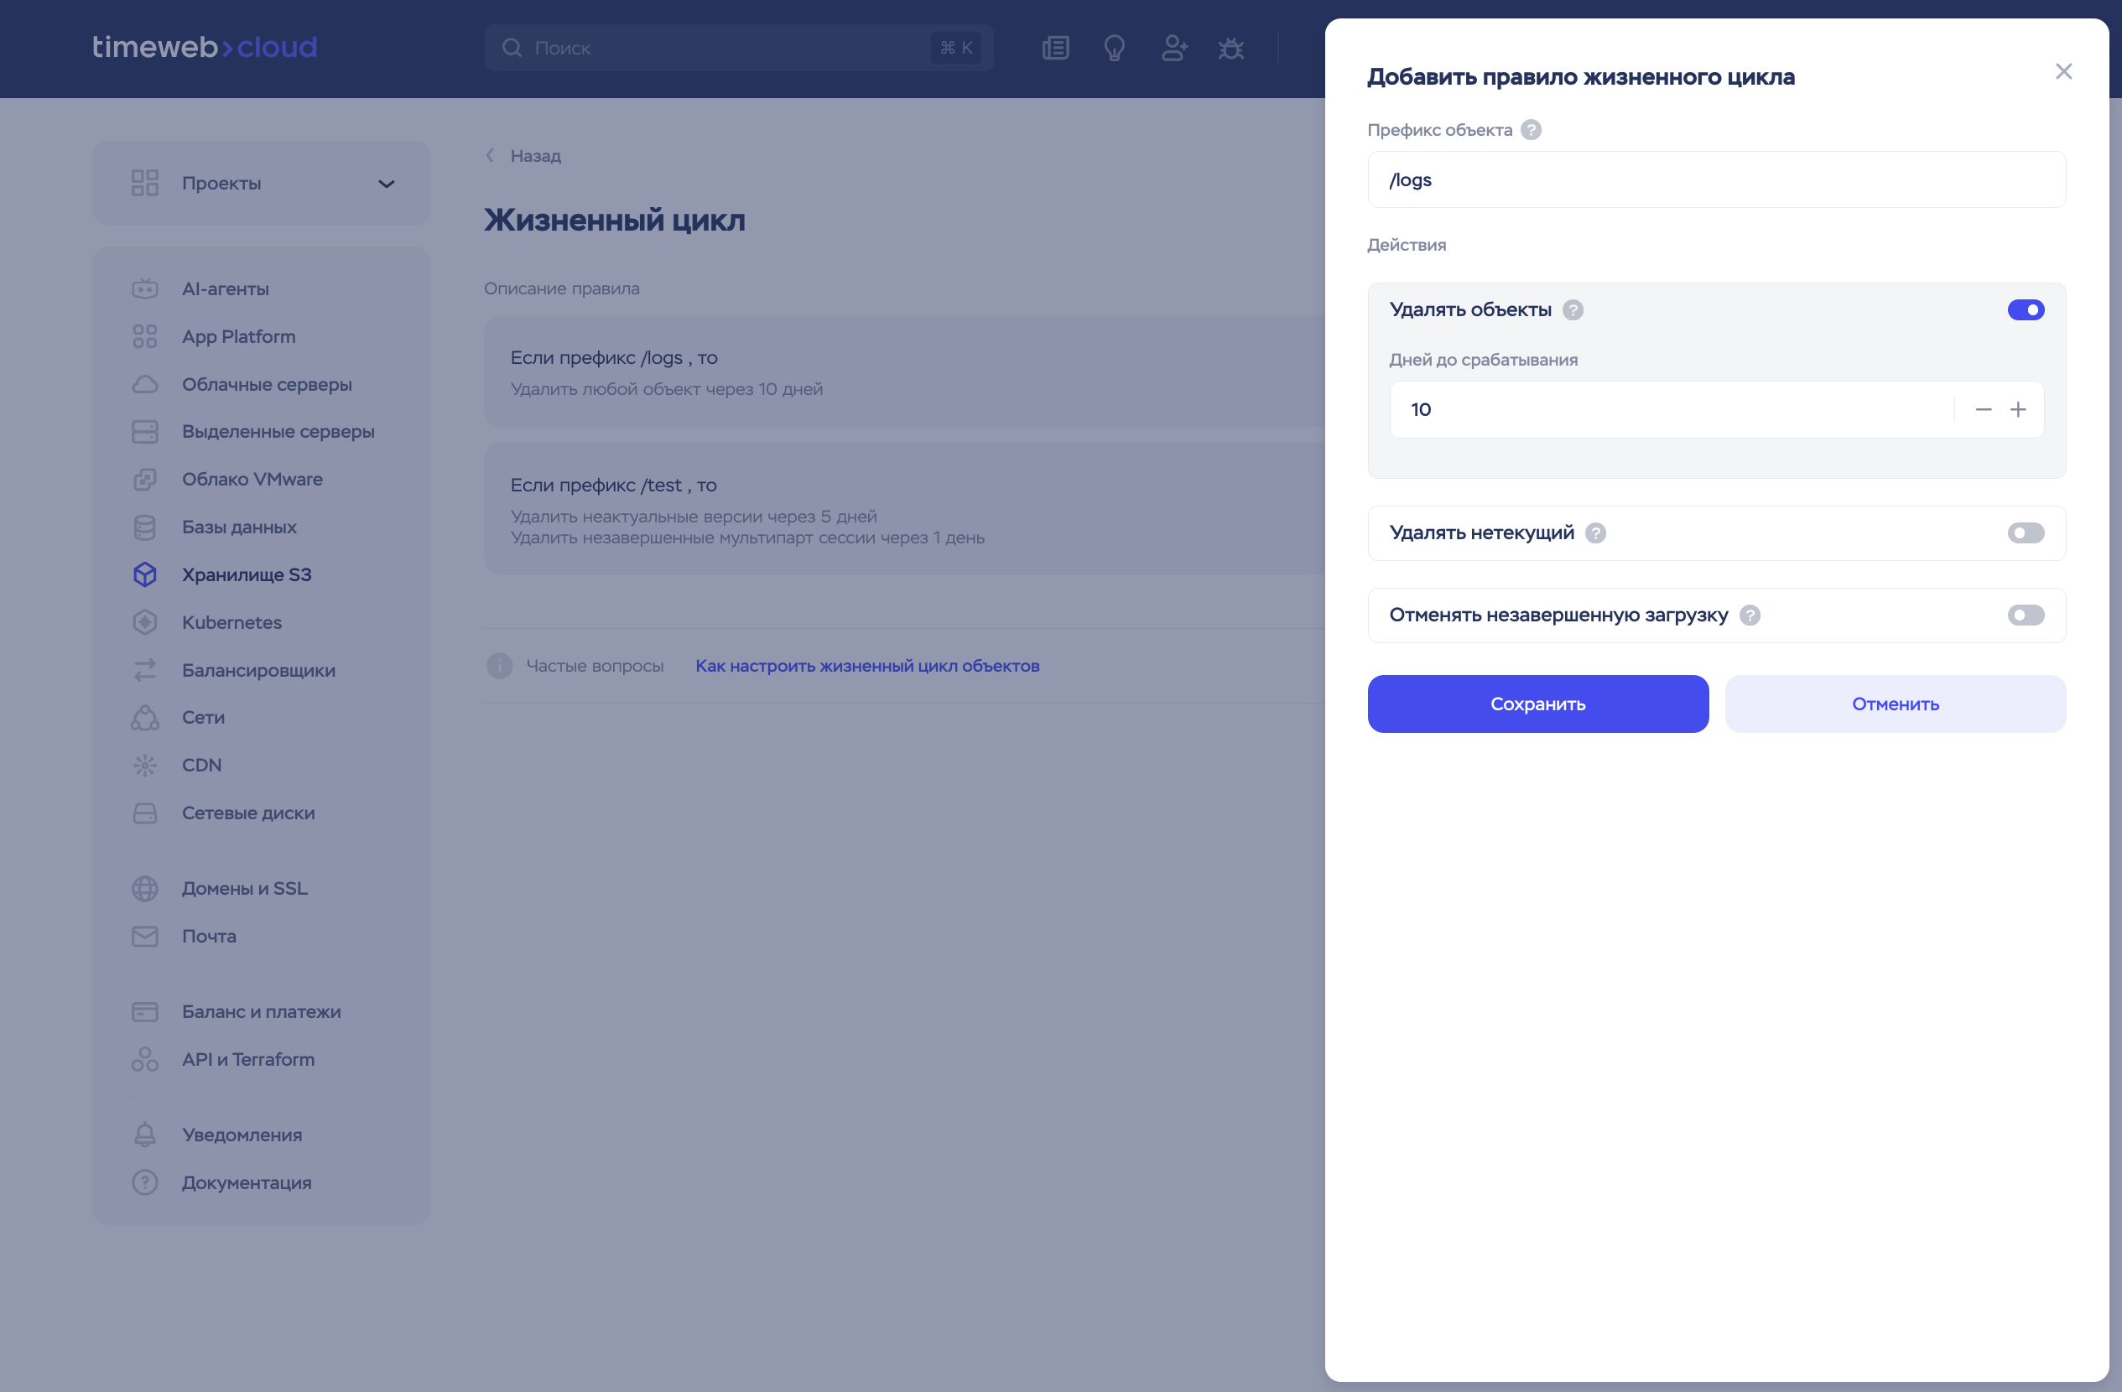2122x1392 pixels.
Task: Click help icon beside Отменять незавершенную загрузку
Action: click(x=1750, y=615)
